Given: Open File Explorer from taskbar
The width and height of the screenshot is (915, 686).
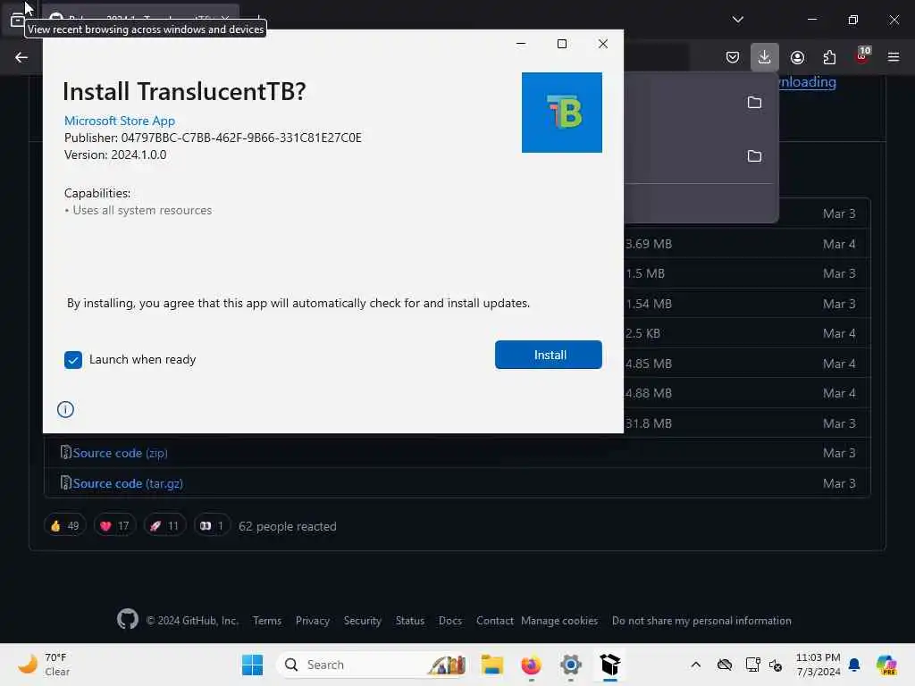Looking at the screenshot, I should [x=492, y=665].
